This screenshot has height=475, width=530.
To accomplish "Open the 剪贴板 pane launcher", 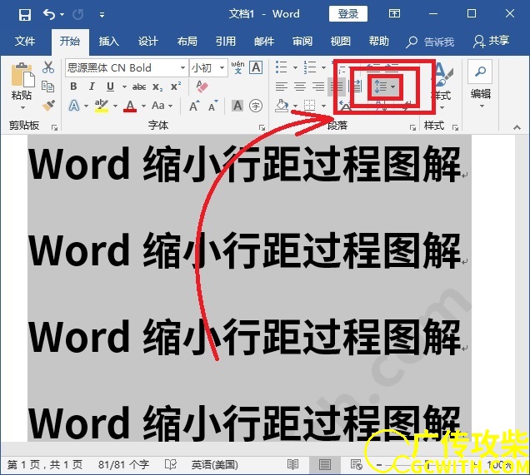I will (54, 127).
